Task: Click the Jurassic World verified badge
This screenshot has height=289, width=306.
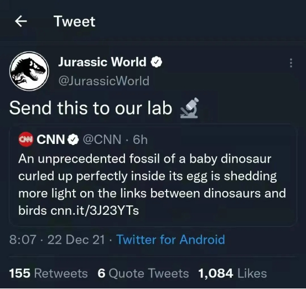Action: click(156, 62)
